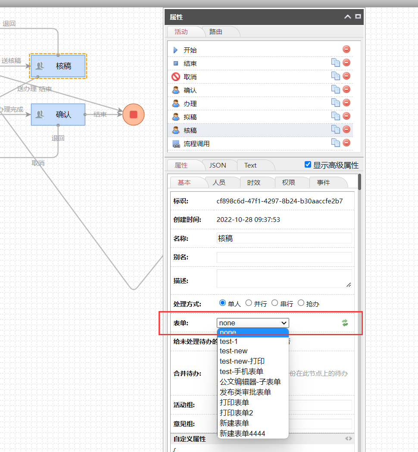Delete the 流程调用 activity
Screen dimensions: 418x452
(346, 143)
